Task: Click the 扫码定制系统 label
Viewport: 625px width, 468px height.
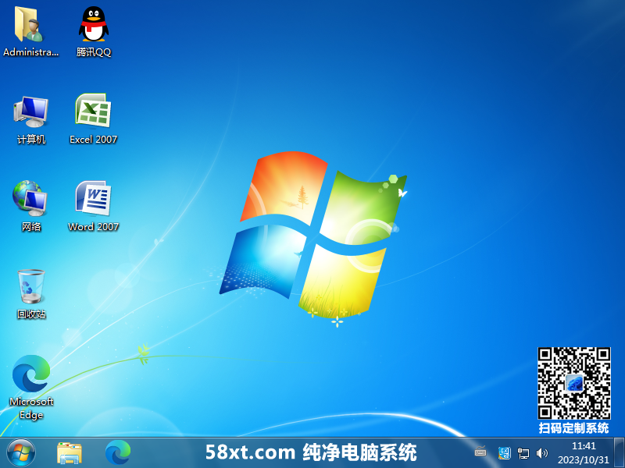Action: (x=574, y=428)
